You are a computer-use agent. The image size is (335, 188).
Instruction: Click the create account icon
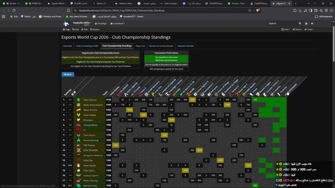(x=306, y=23)
